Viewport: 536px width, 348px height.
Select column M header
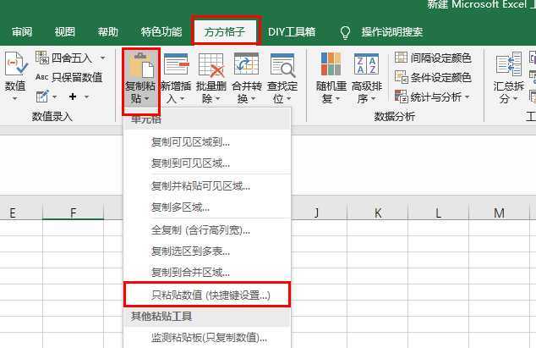coord(499,213)
